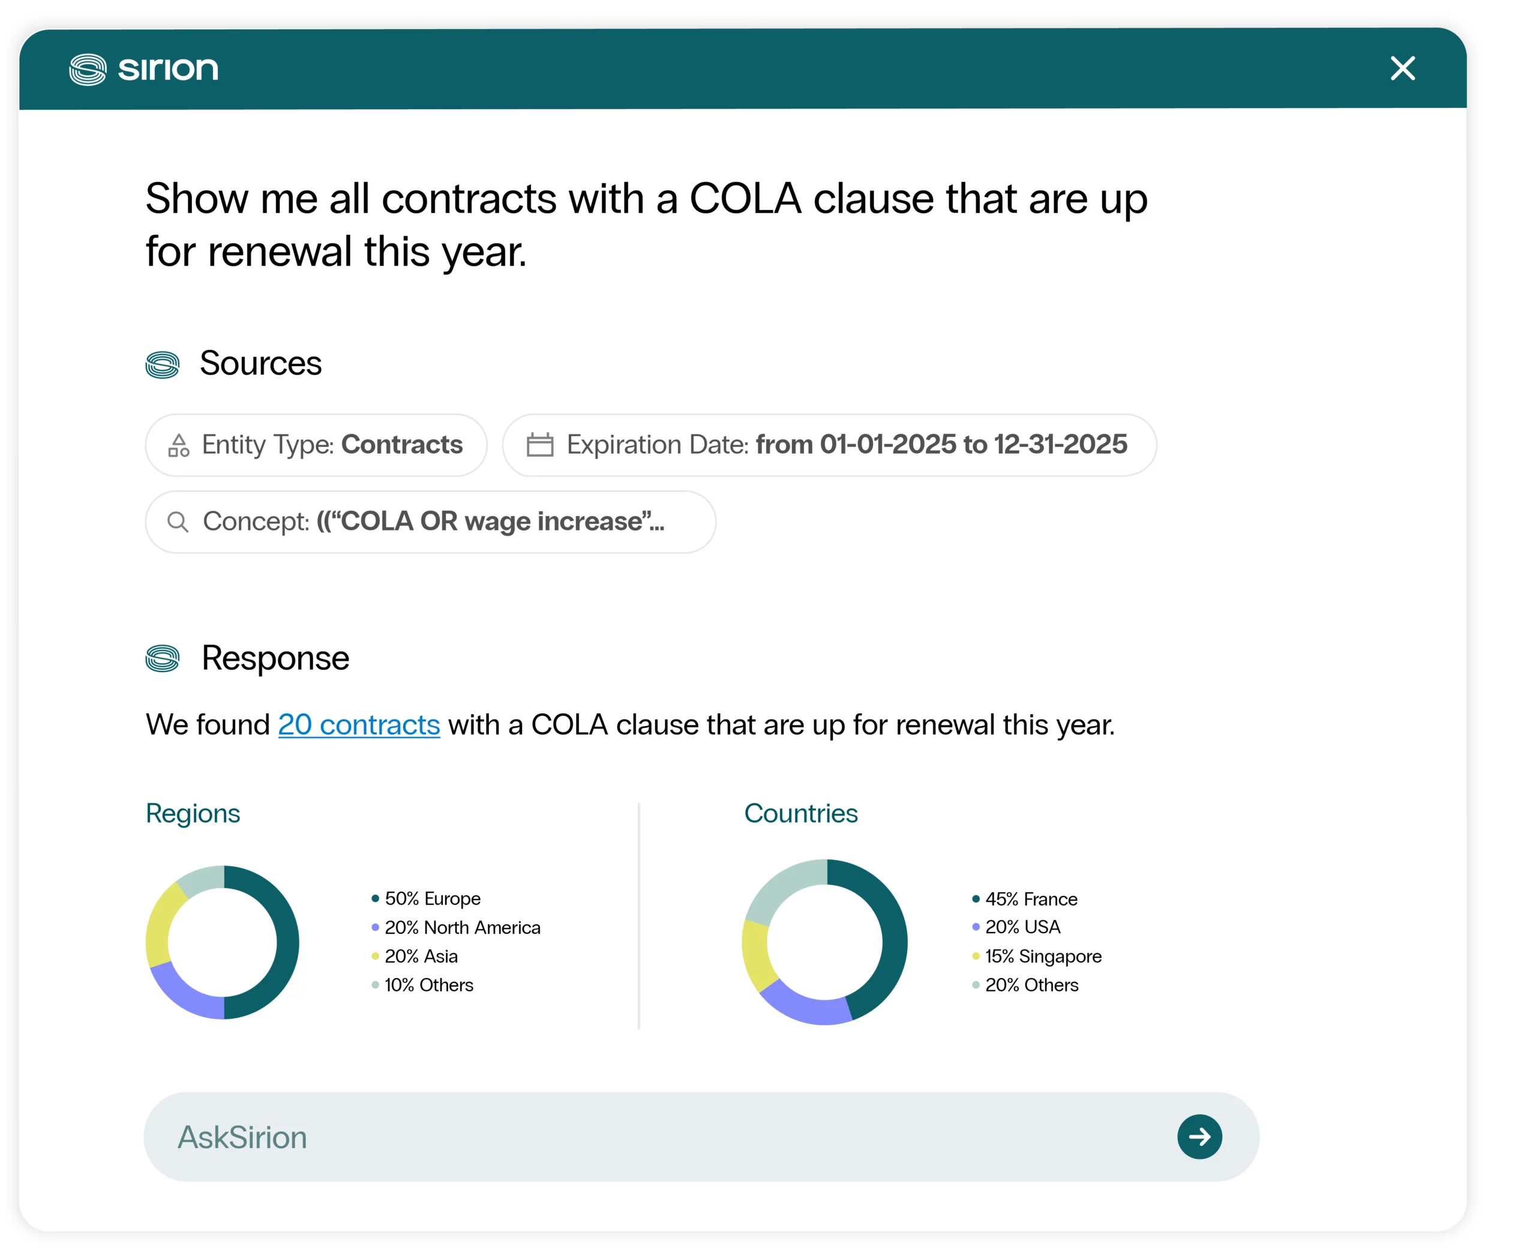Click the magnifier icon in Concept chip
This screenshot has height=1259, width=1536.
178,521
